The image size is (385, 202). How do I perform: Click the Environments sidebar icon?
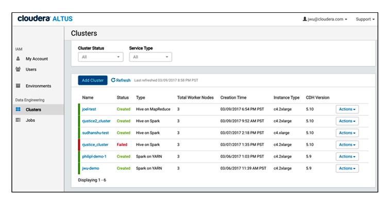pyautogui.click(x=18, y=86)
